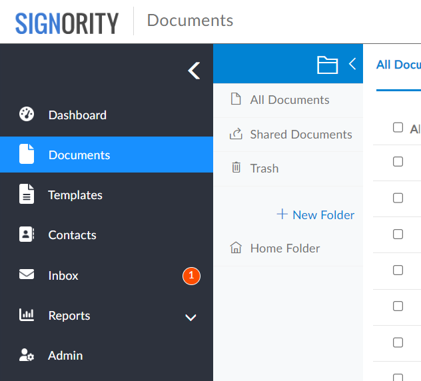The image size is (421, 381).
Task: Click the Inbox envelope icon
Action: point(27,274)
